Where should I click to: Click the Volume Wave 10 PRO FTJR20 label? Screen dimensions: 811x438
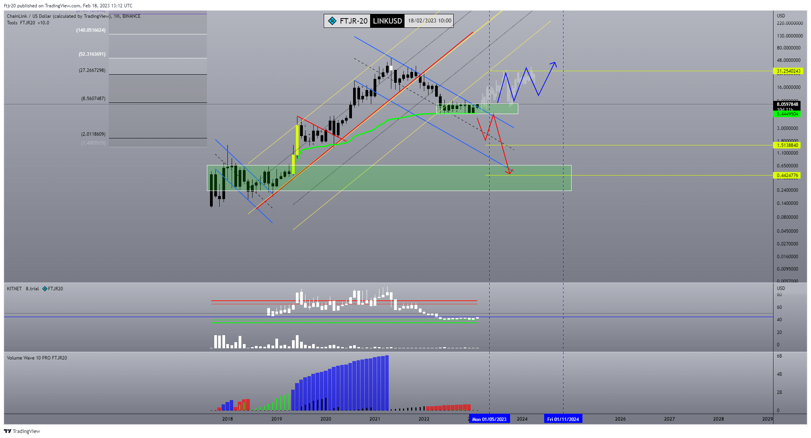(37, 358)
